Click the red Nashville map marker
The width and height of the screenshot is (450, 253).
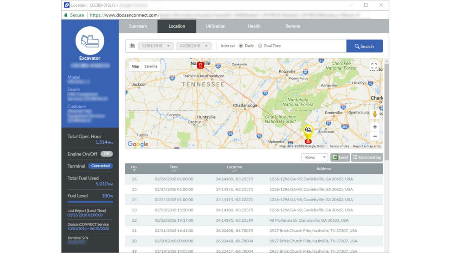tap(200, 65)
